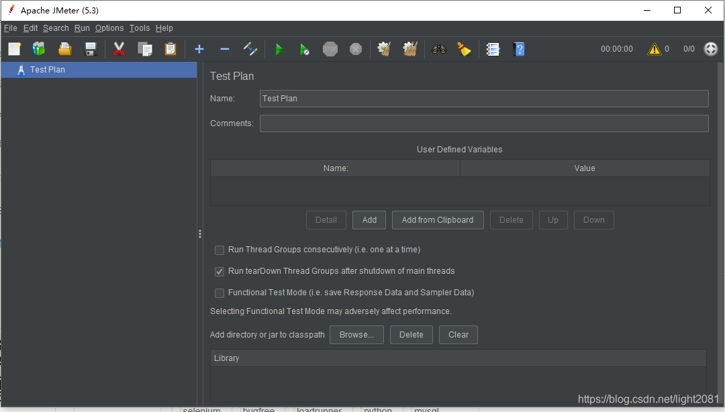Click the Cut scissors icon

119,49
